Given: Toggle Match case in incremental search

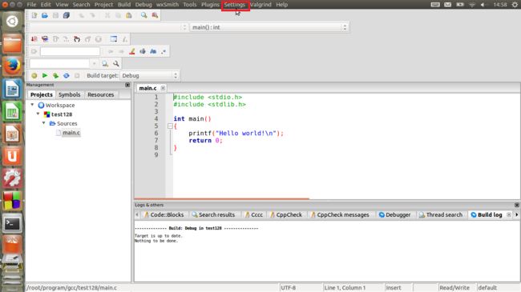Looking at the screenshot, I should [x=153, y=51].
